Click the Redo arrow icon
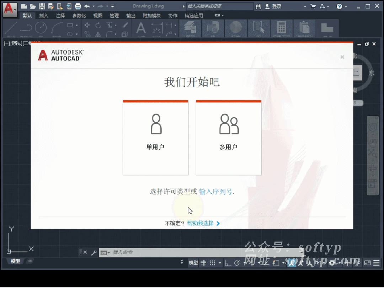 tap(100, 6)
